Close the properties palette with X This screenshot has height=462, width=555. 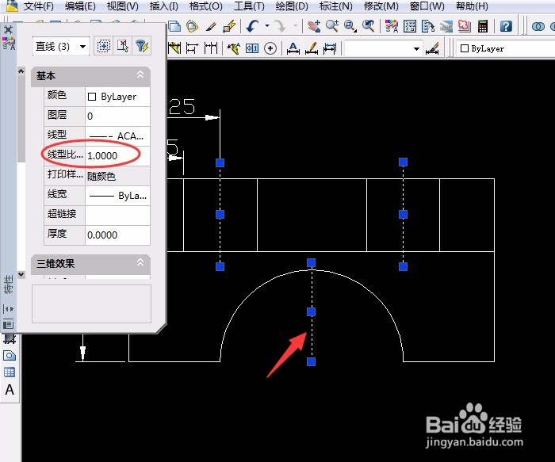pyautogui.click(x=8, y=29)
